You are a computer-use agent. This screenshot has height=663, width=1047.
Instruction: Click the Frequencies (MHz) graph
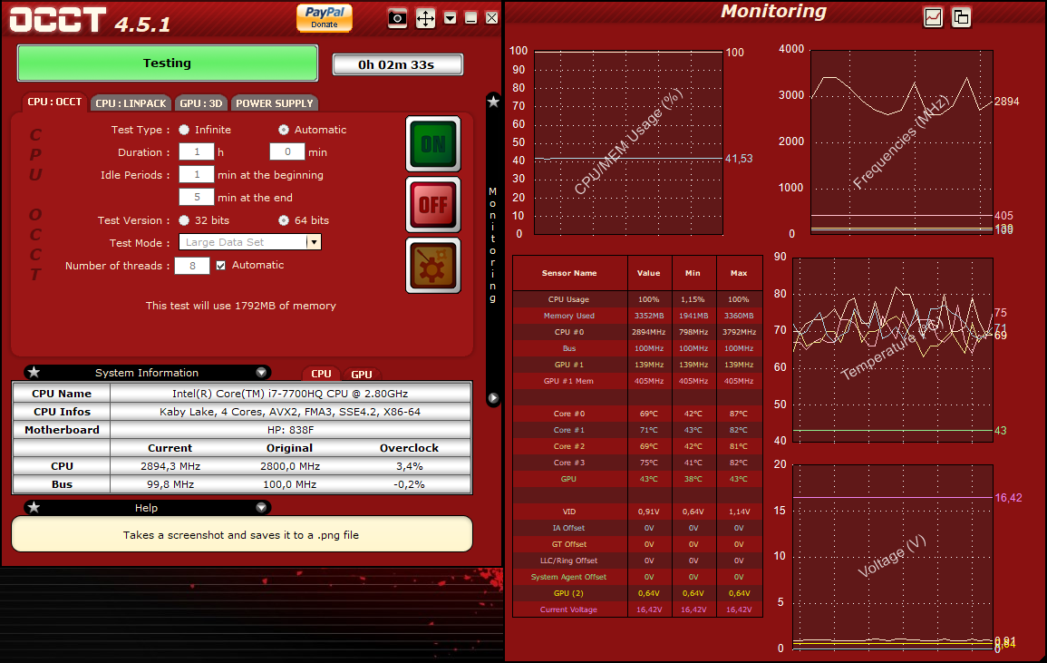pos(901,141)
